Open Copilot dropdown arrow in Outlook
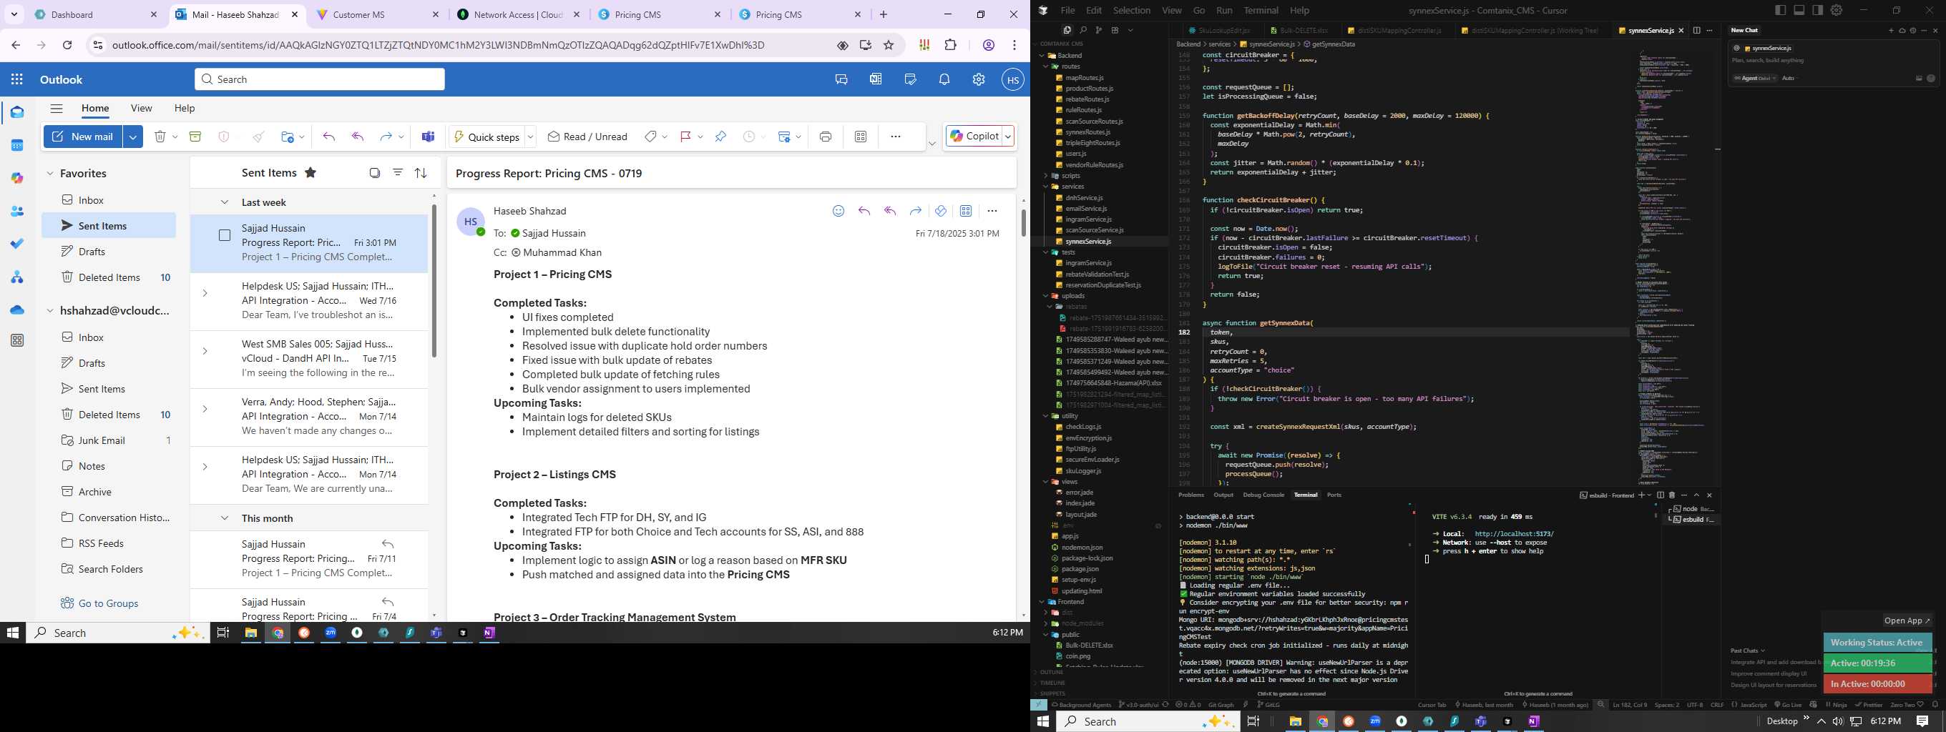Image resolution: width=1946 pixels, height=732 pixels. coord(1008,137)
